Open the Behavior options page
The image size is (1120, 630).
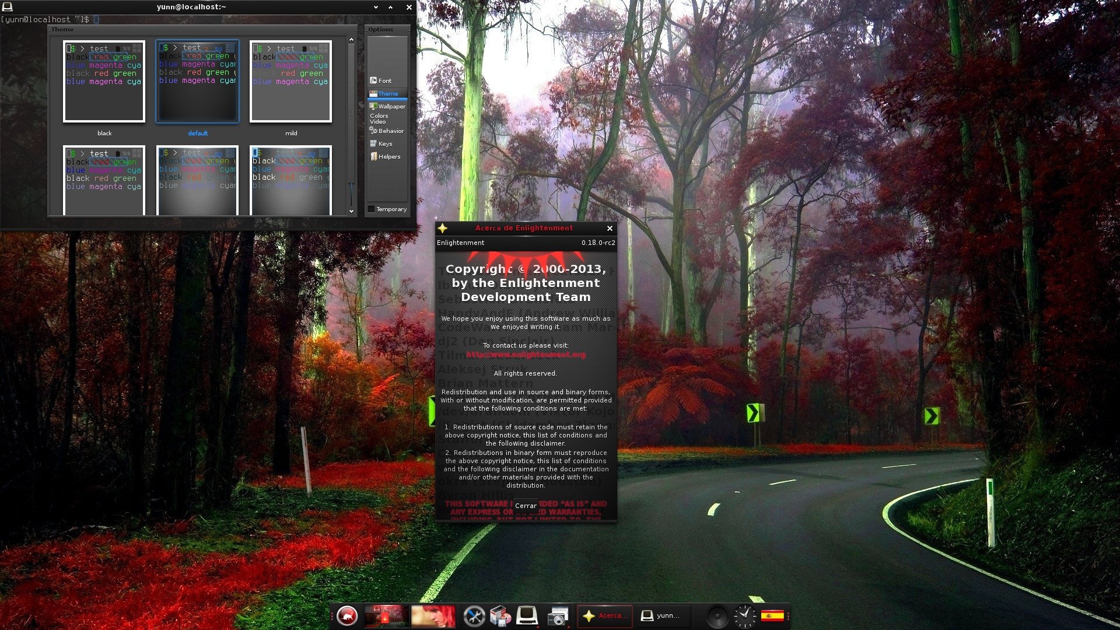(x=387, y=131)
